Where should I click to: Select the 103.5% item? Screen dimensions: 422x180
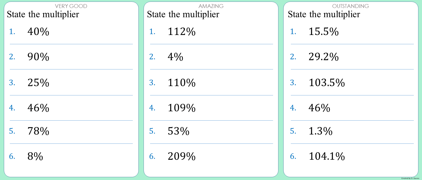[327, 83]
